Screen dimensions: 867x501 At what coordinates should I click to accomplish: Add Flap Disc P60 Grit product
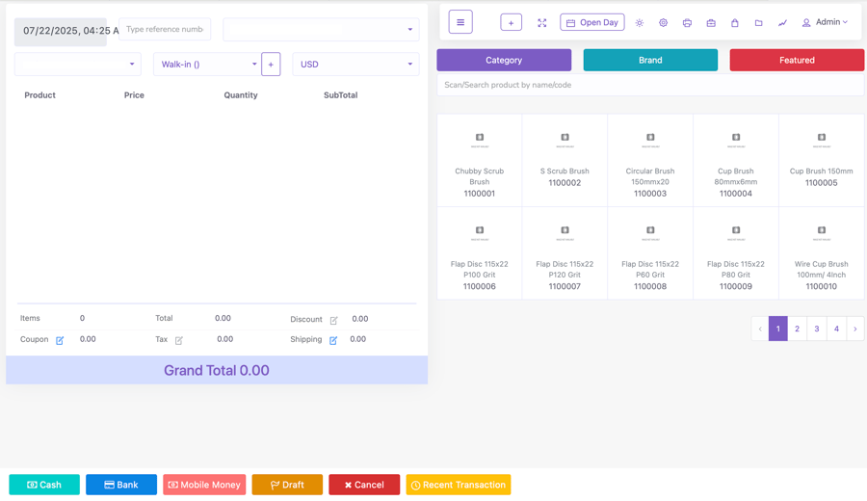point(650,253)
